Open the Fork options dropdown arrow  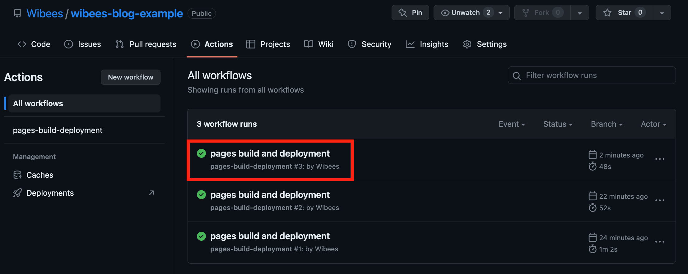pyautogui.click(x=579, y=13)
